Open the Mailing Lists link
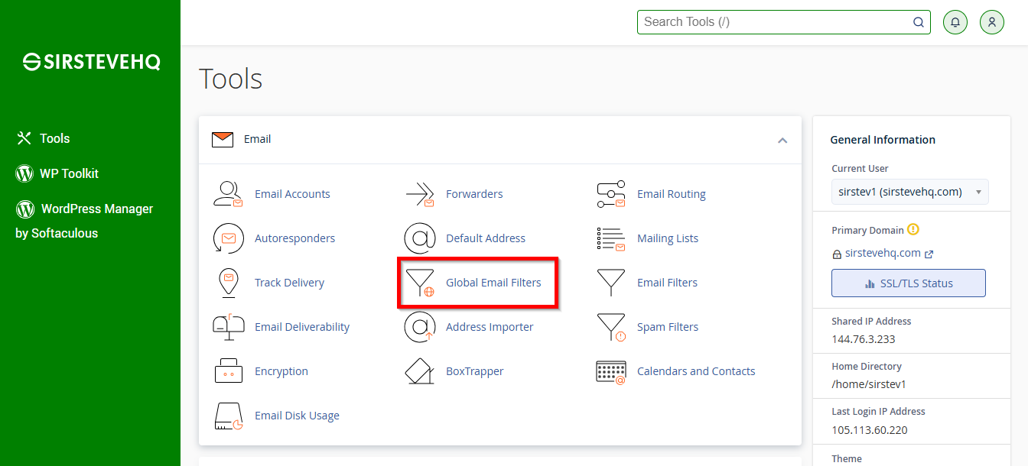The width and height of the screenshot is (1028, 466). point(668,238)
